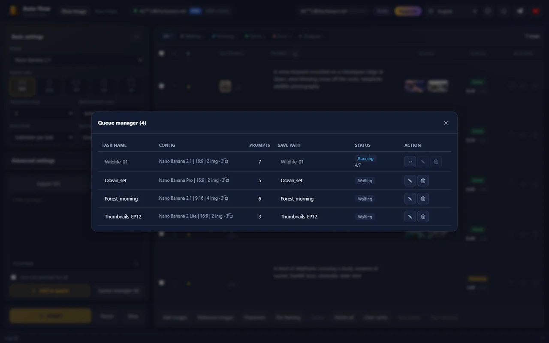Edit the Forest_morning task with the pencil icon
Image resolution: width=549 pixels, height=343 pixels.
coord(410,199)
